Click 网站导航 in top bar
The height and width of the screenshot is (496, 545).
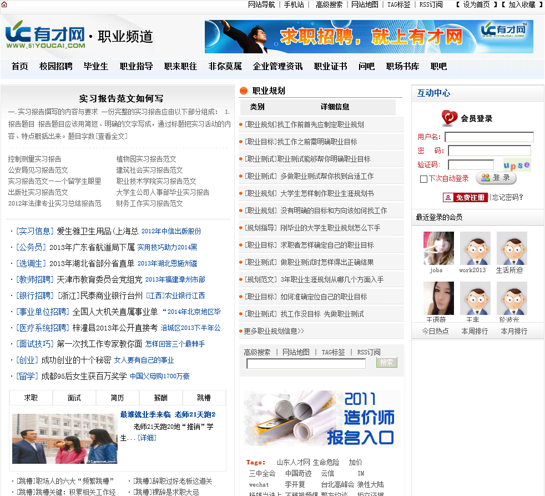(261, 4)
